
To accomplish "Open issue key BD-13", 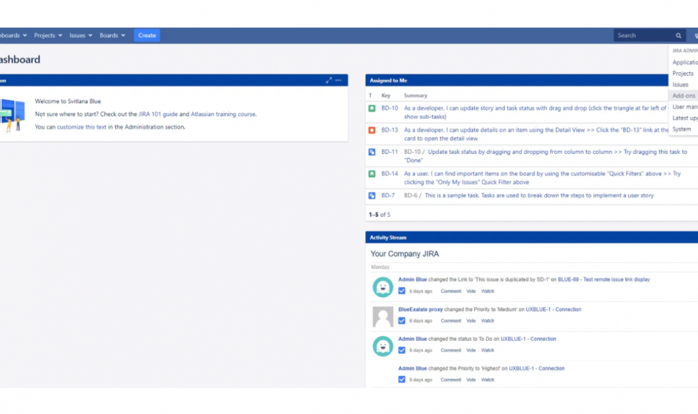I will tap(390, 130).
